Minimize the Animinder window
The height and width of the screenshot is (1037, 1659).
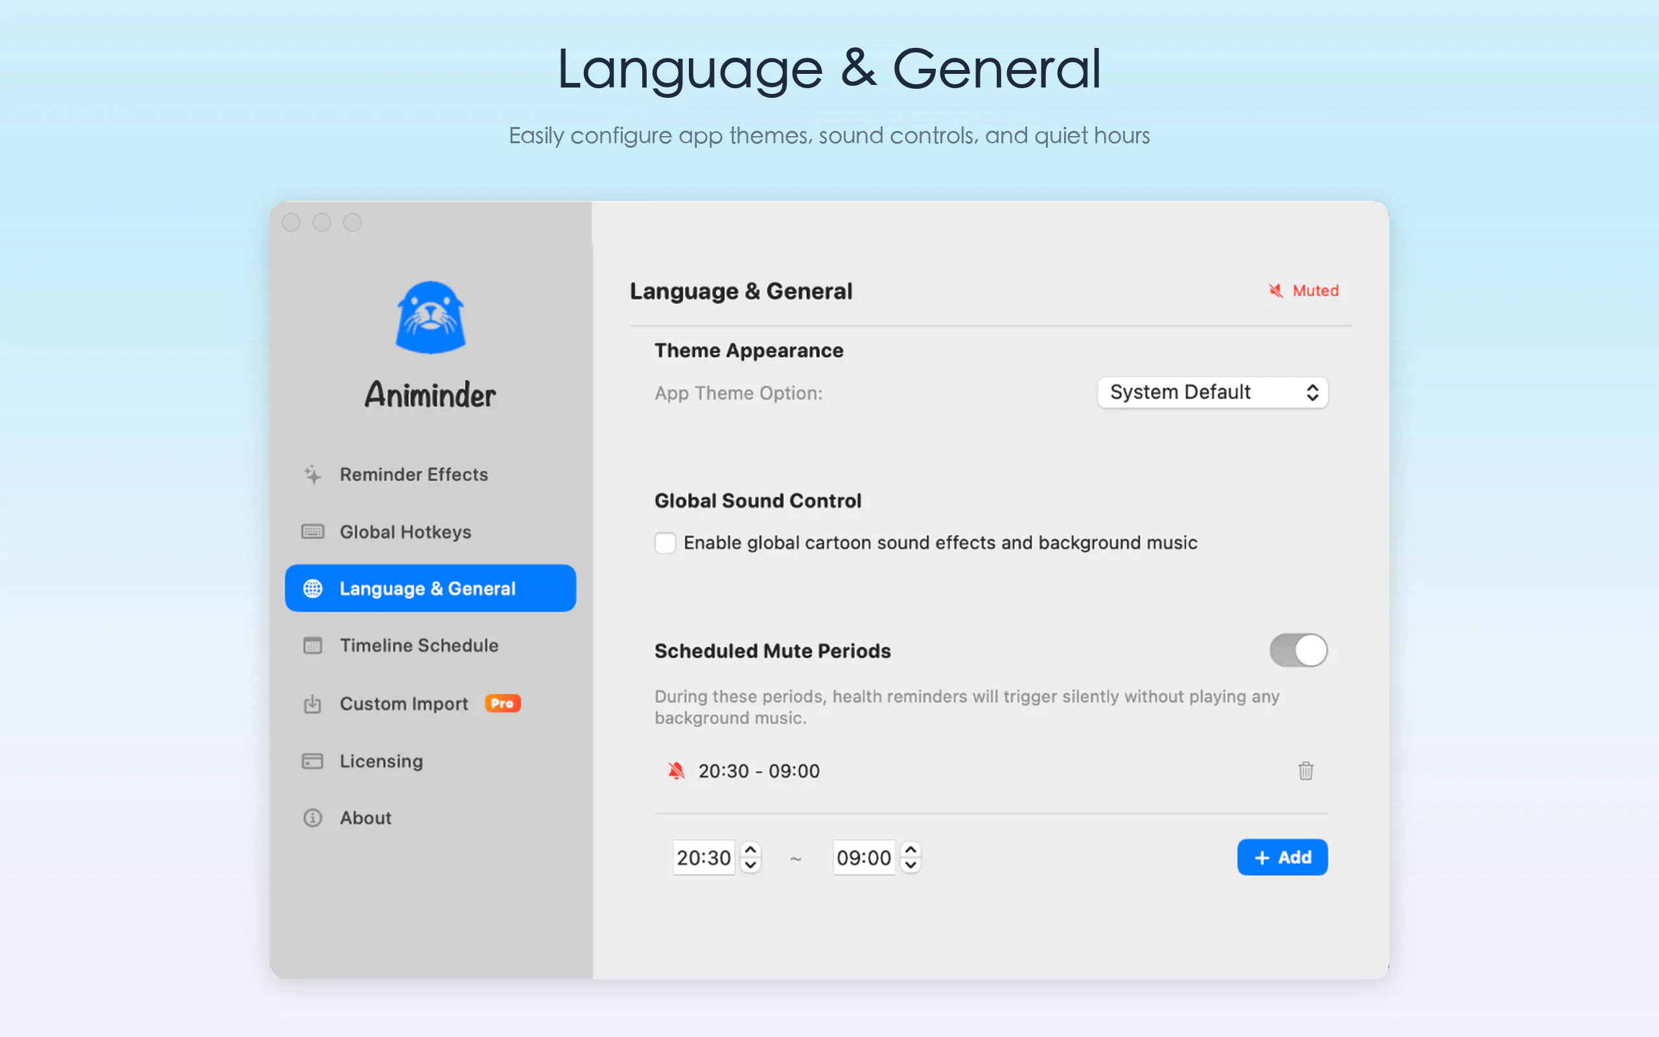pyautogui.click(x=321, y=222)
